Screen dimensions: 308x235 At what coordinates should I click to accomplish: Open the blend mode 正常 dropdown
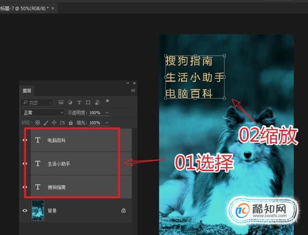42,113
